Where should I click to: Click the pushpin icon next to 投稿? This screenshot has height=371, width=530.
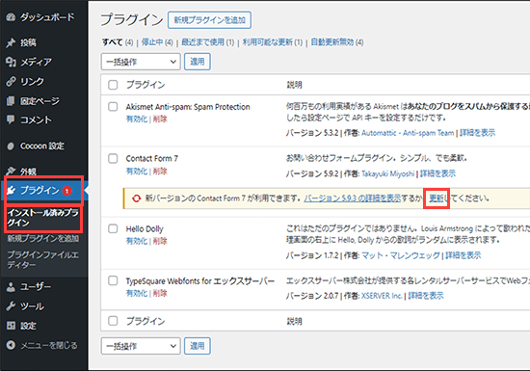[x=11, y=42]
